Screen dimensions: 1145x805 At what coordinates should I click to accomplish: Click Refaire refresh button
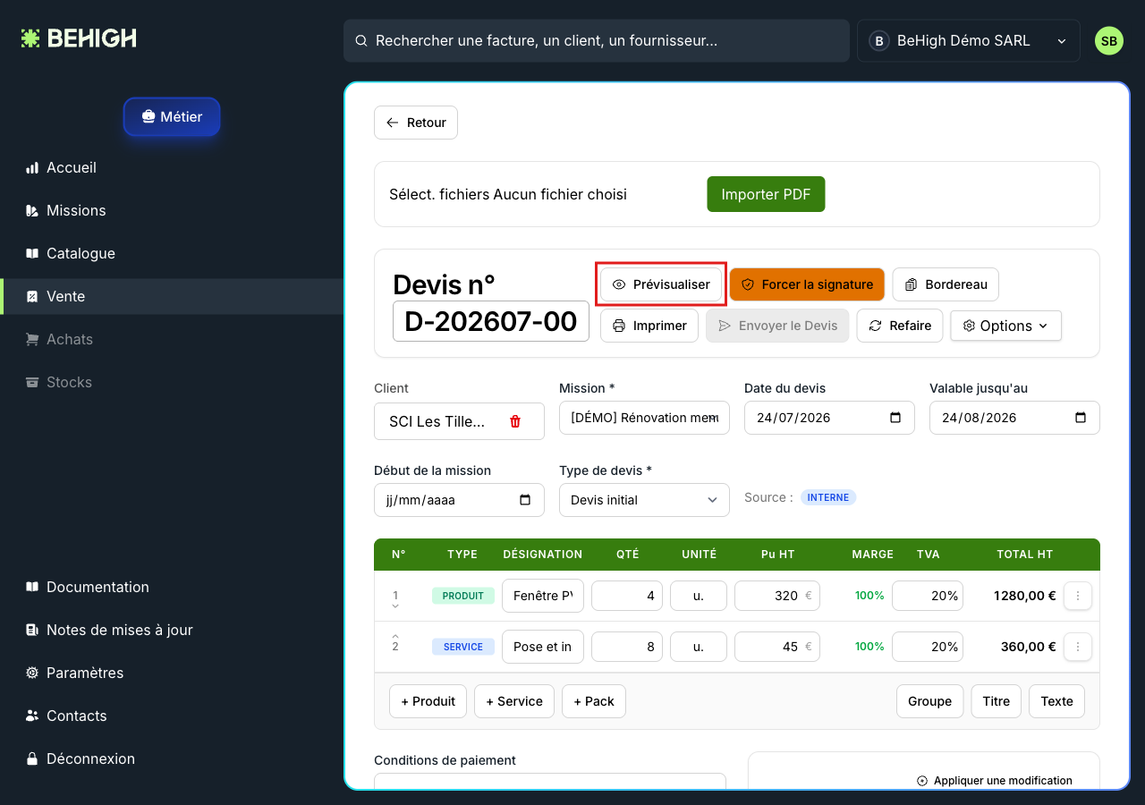point(900,326)
